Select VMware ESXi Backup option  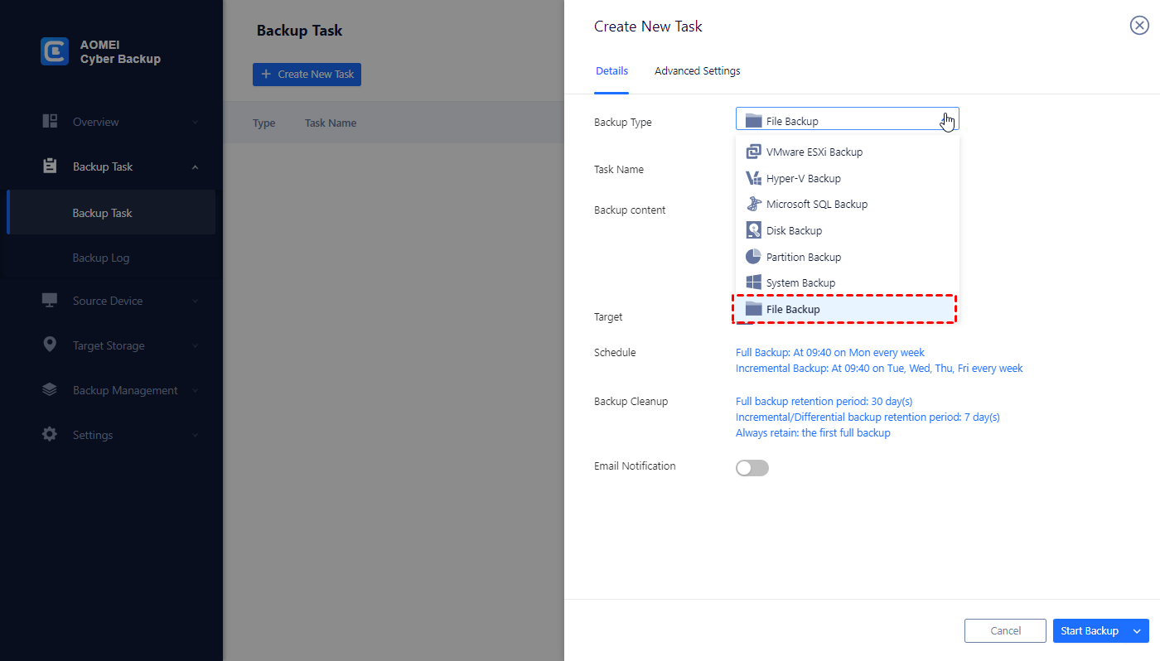847,152
